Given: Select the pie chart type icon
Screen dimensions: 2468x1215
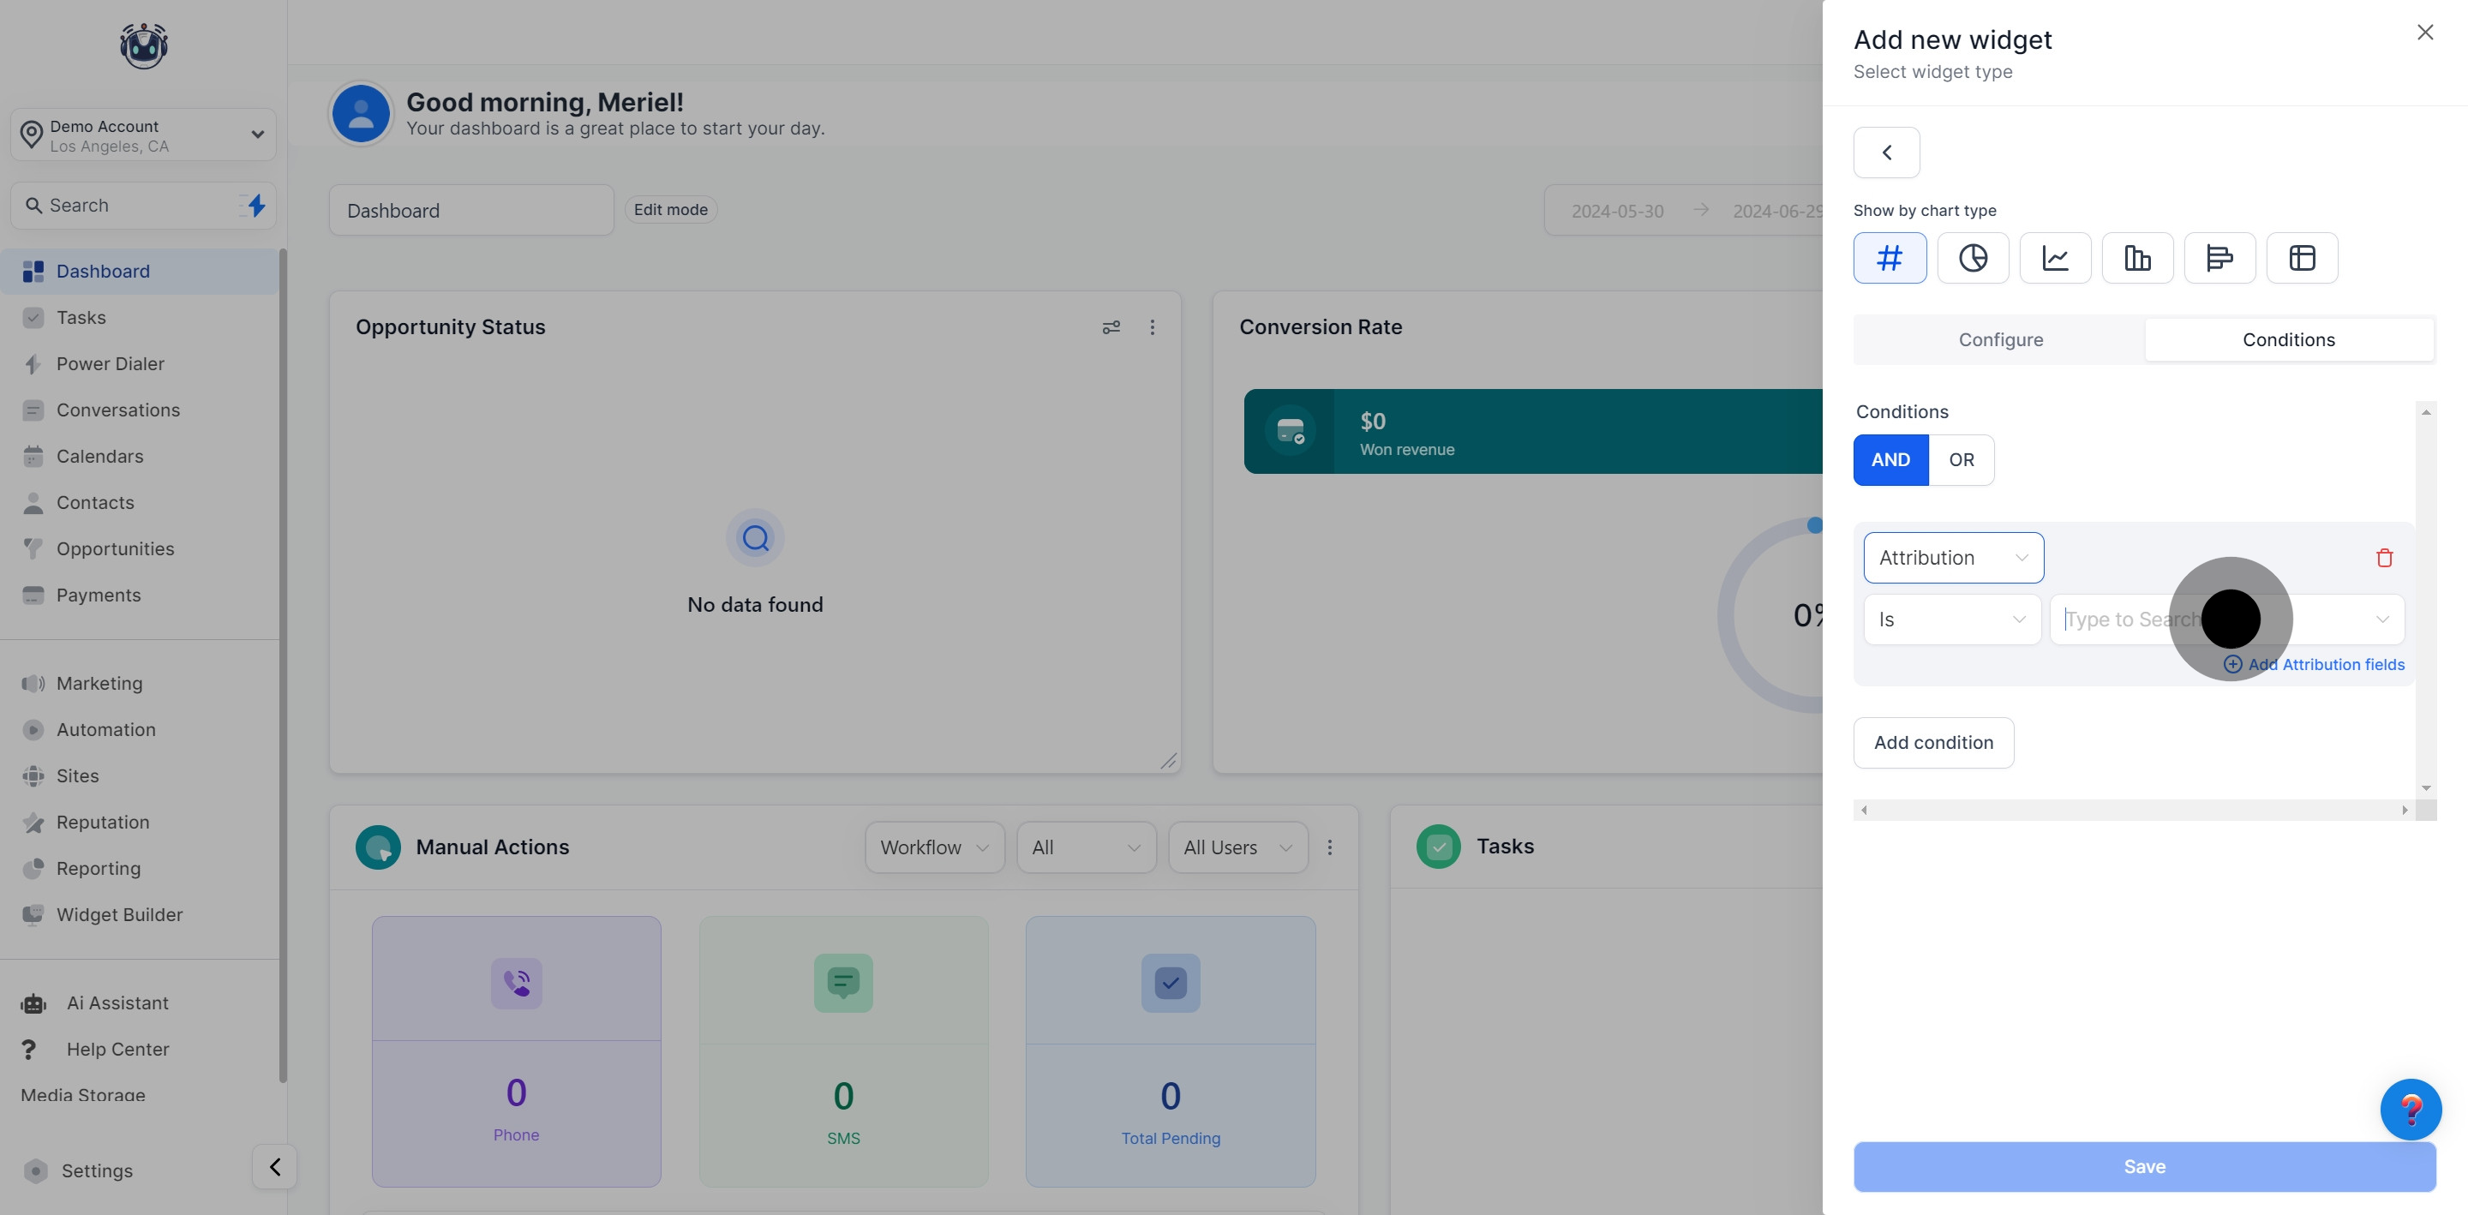Looking at the screenshot, I should (x=1973, y=258).
